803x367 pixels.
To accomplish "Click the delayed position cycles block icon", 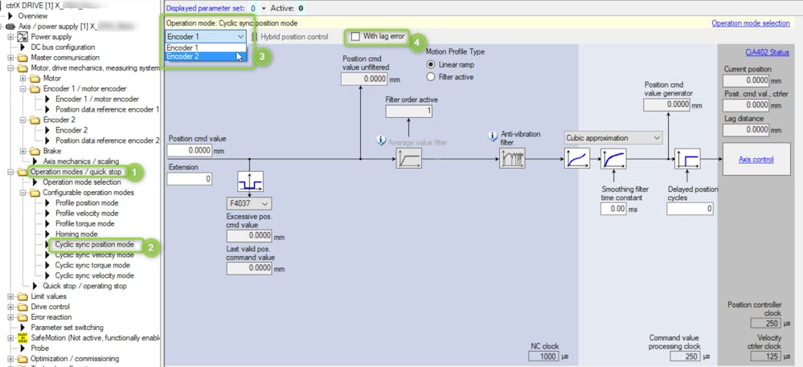I will tap(687, 159).
